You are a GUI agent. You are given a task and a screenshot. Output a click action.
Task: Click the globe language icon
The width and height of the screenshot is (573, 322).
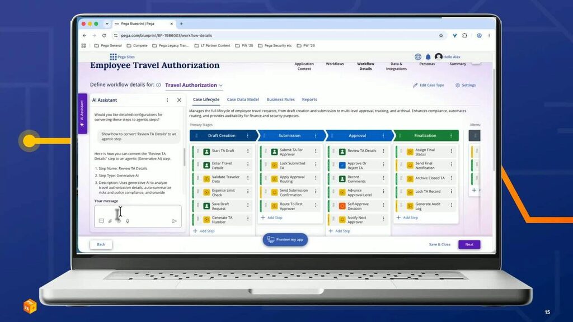coord(418,56)
